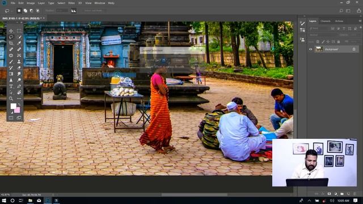Select the Move tool

11,31
